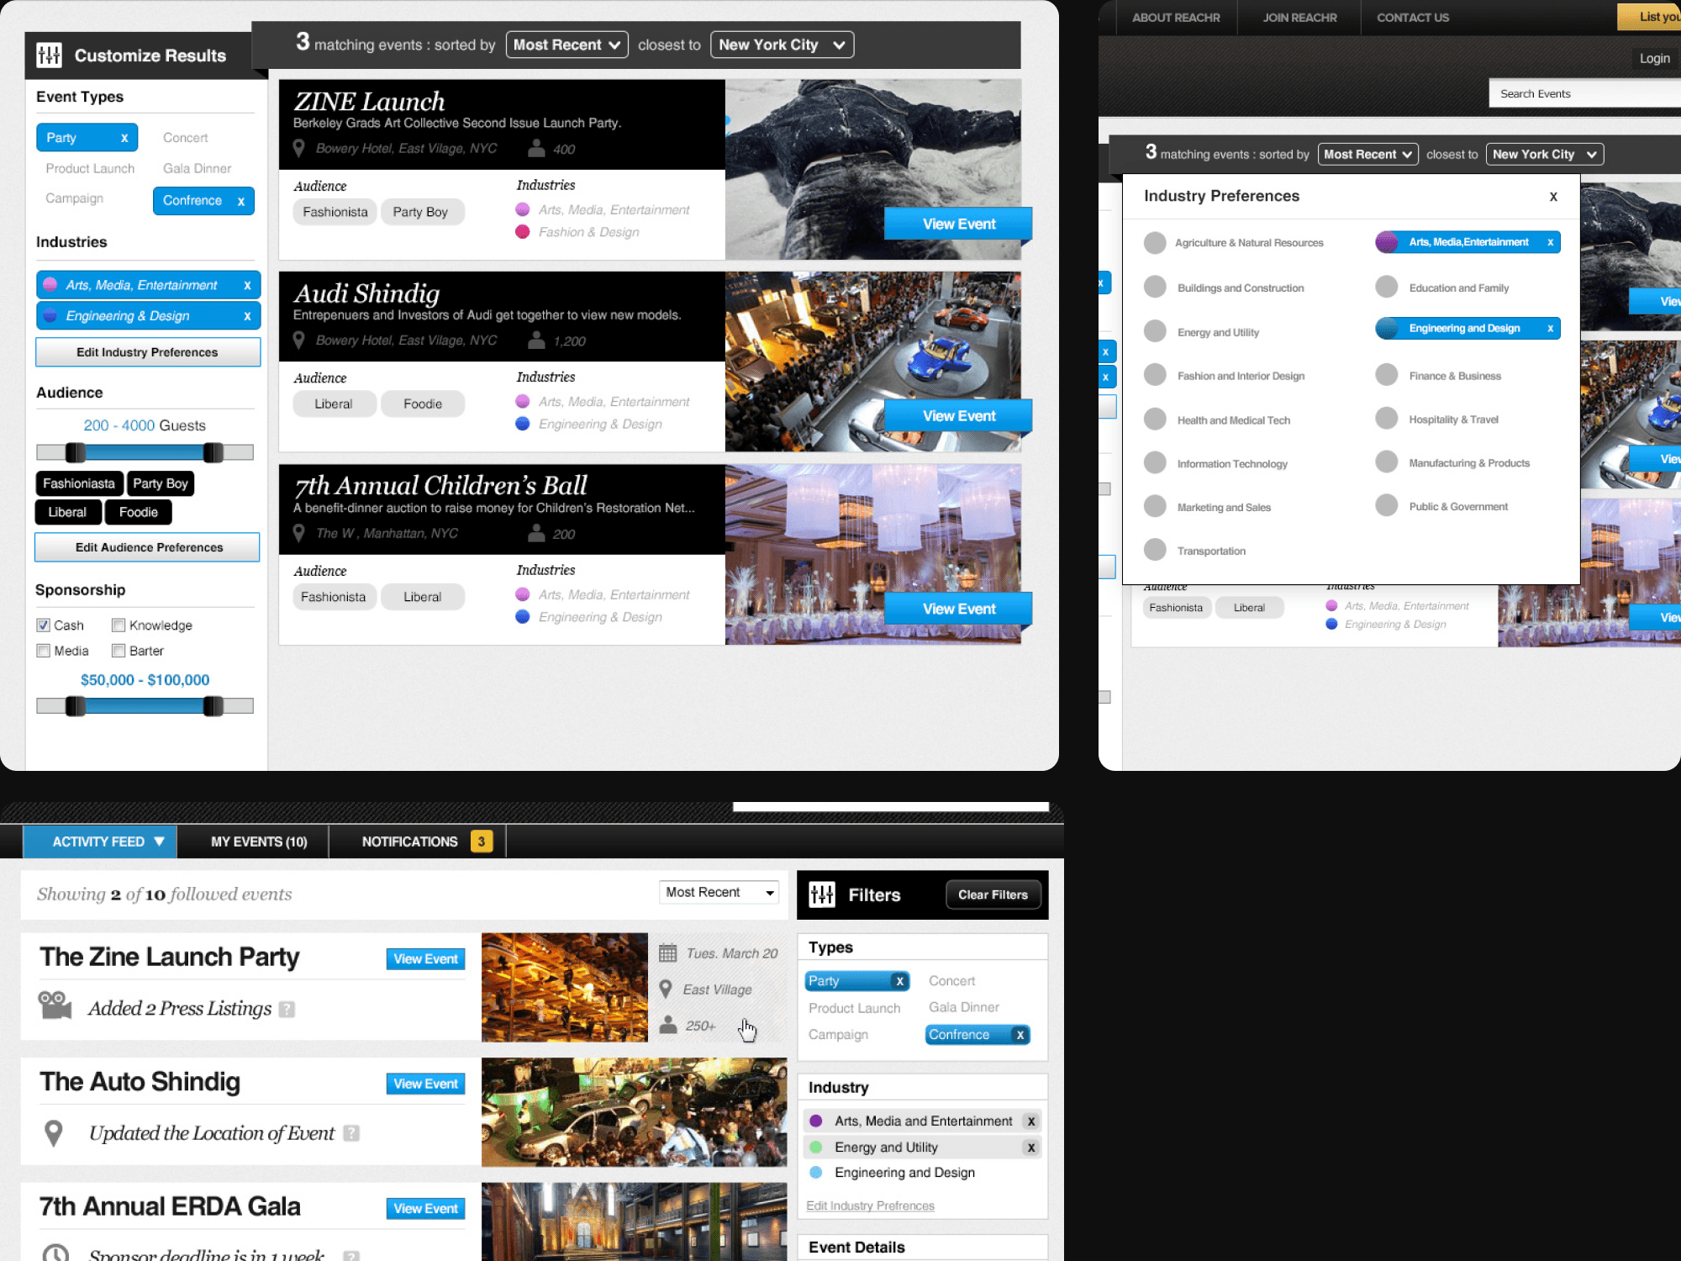Open the New York City location dropdown

(x=782, y=45)
